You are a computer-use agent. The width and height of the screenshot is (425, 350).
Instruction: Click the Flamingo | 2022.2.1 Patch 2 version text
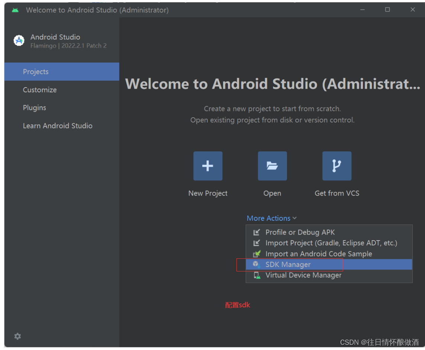pyautogui.click(x=68, y=45)
